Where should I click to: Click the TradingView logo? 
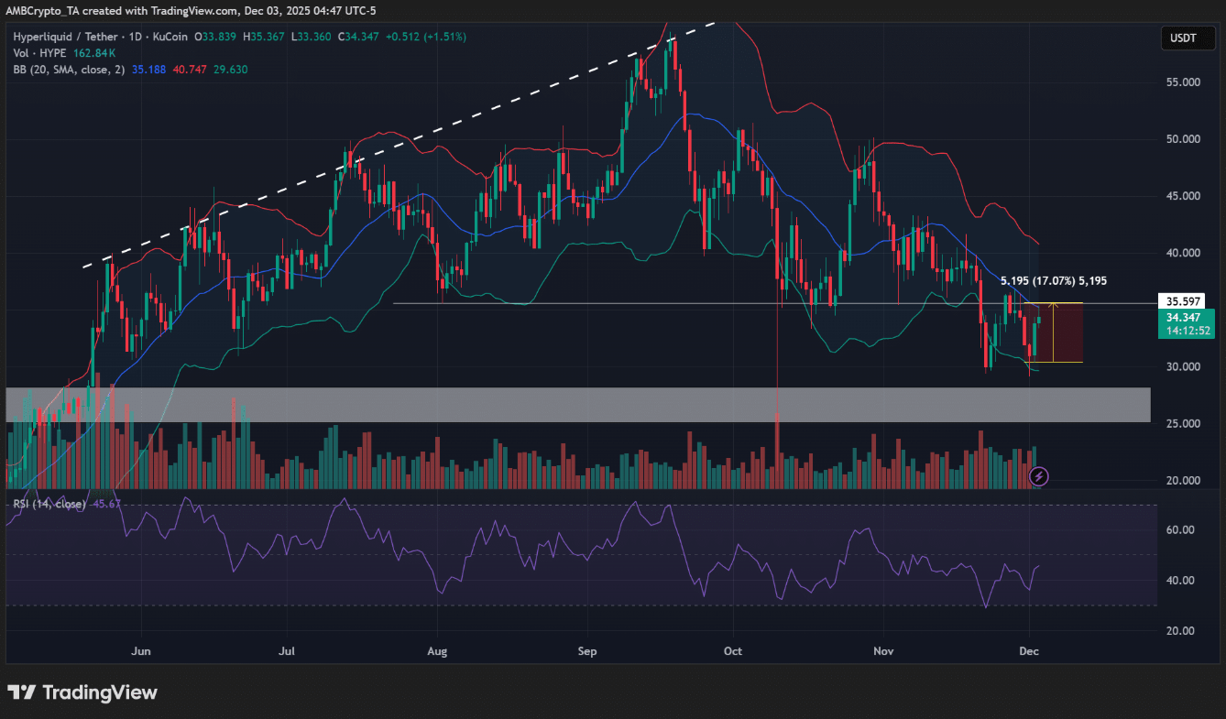[x=82, y=692]
